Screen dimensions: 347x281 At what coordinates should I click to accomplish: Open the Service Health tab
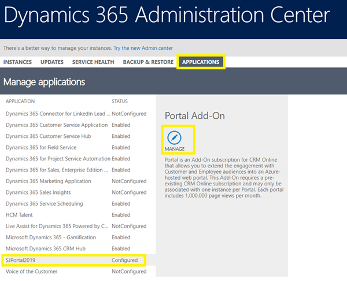[x=93, y=62]
